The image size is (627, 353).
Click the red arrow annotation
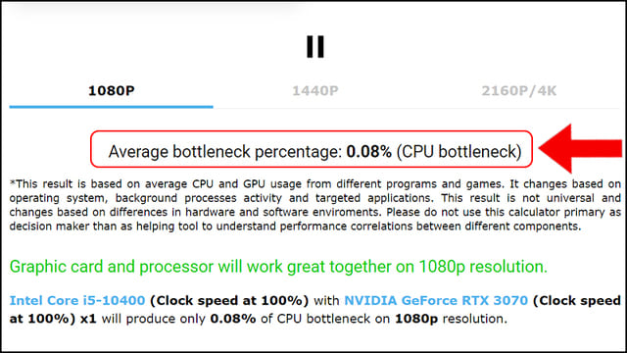click(580, 148)
